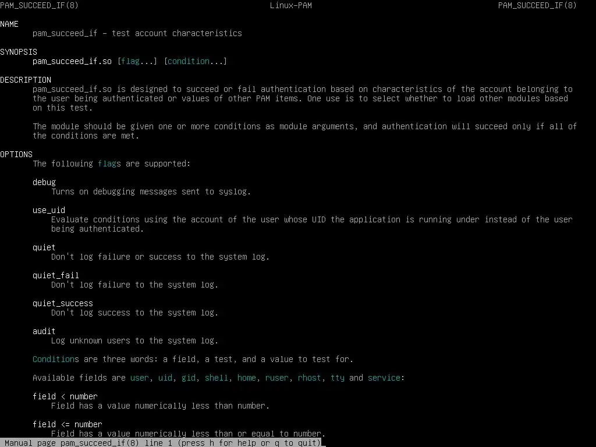Viewport: 596px width, 447px height.
Task: Click 'Turns on debugging messages sent to syslog.'
Action: 151,191
